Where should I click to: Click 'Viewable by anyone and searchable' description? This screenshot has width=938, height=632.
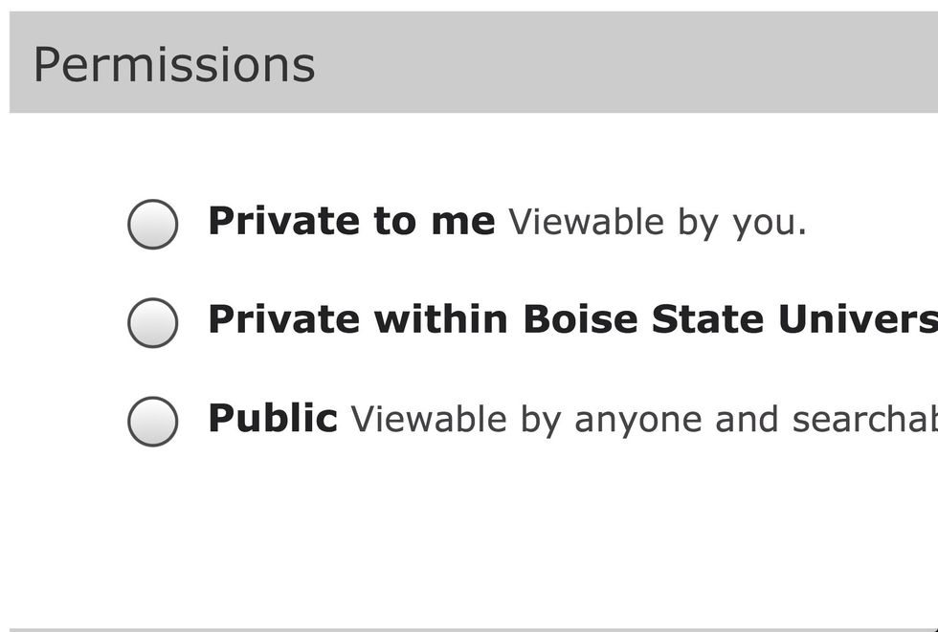point(643,419)
